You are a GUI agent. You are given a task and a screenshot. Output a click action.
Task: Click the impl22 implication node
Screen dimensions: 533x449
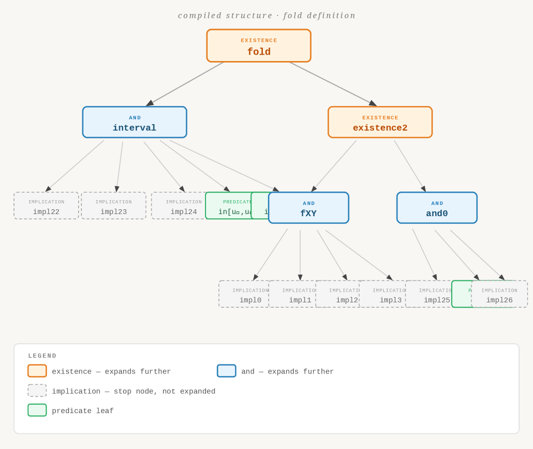point(46,206)
